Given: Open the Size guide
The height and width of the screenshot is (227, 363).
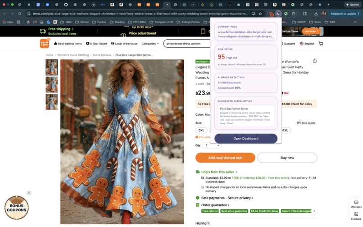Looking at the screenshot, I should click(306, 123).
